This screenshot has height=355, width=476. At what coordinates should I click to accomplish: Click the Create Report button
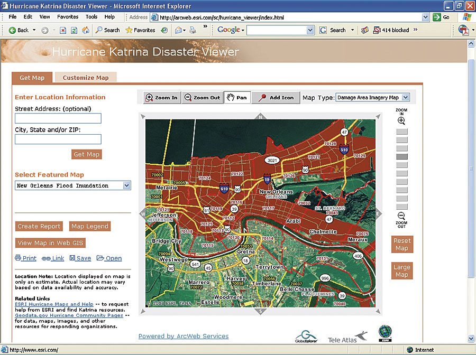tap(39, 226)
